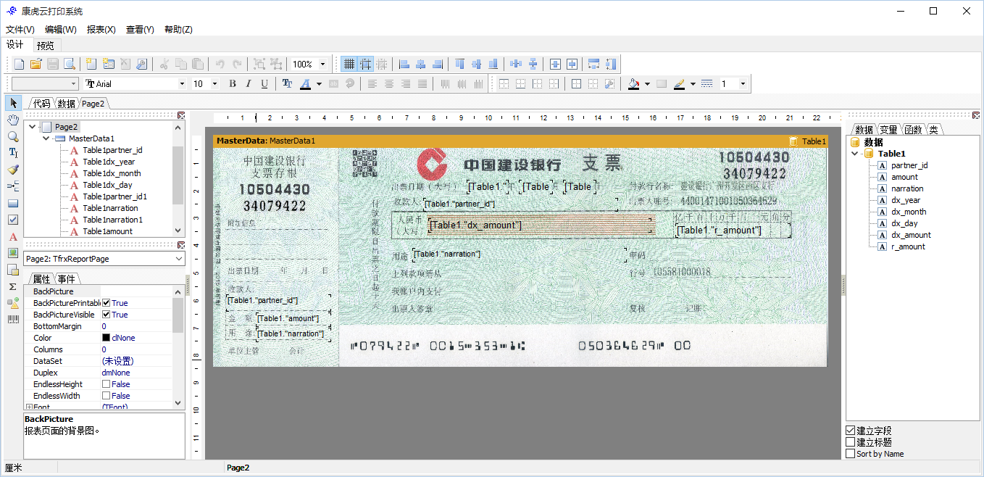Open the Page settings icon

pyautogui.click(x=141, y=65)
